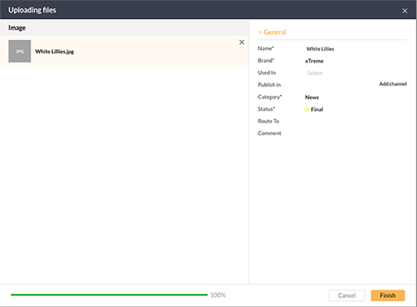
Task: Click the Publish in label
Action: (269, 85)
